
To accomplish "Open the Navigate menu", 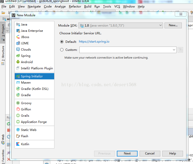I will point(34,7).
